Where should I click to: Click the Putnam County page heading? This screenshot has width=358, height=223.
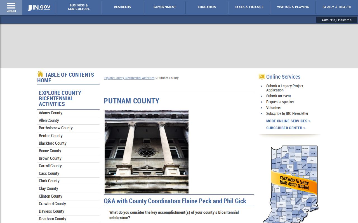131,101
